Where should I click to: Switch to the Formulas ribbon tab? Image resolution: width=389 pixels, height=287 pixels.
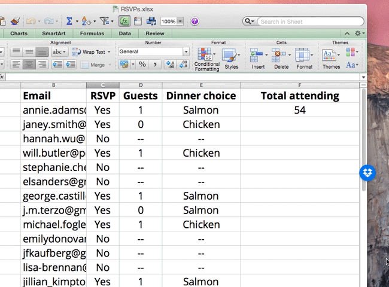pos(92,33)
